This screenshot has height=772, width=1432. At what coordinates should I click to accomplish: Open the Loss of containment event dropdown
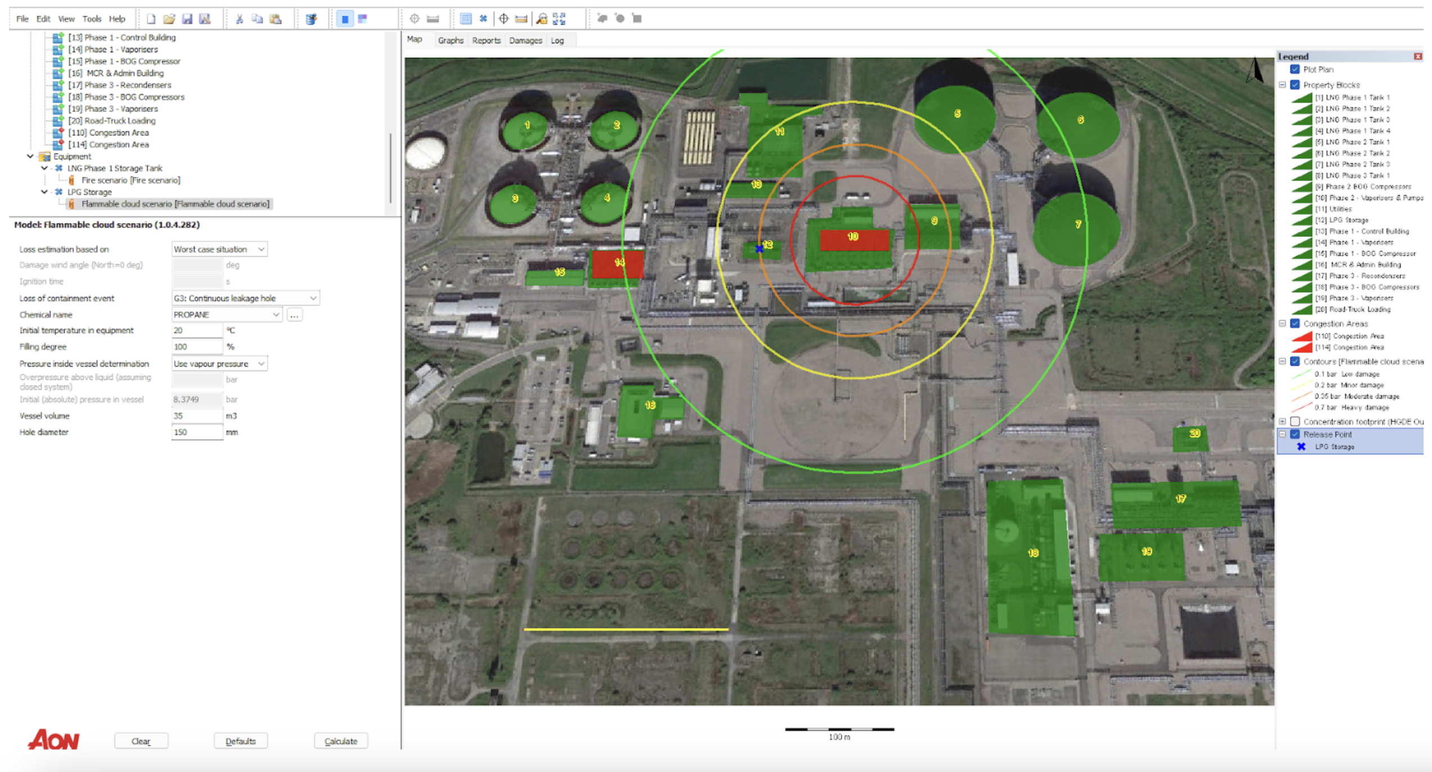(312, 298)
